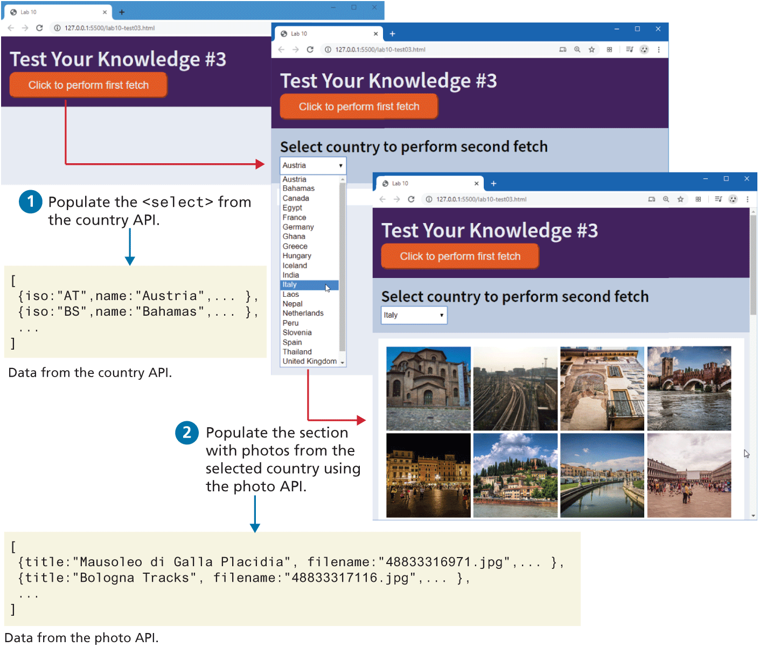759x647 pixels.
Task: Click the down arrow at bottom of country list scrollbar
Action: [343, 363]
